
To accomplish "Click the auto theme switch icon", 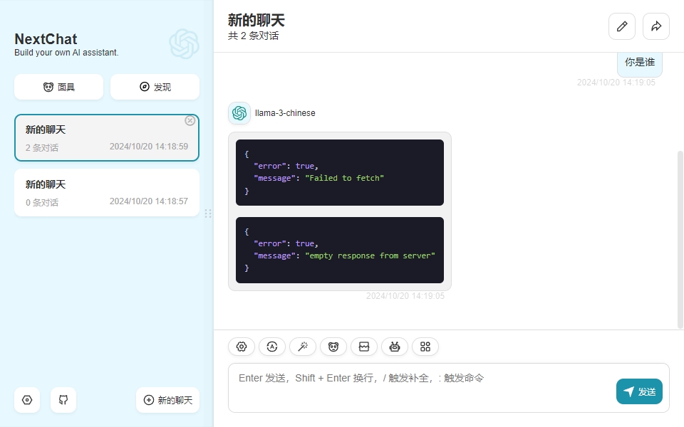I will coord(271,347).
